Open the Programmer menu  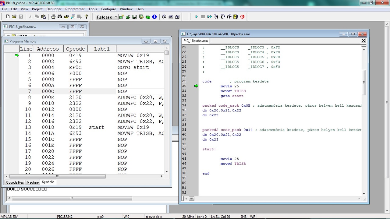(x=75, y=9)
